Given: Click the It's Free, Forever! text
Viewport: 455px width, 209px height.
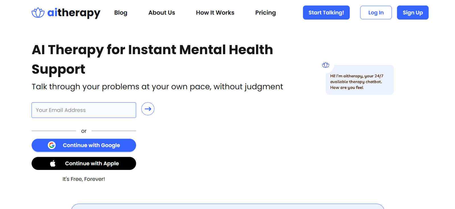Looking at the screenshot, I should [84, 179].
